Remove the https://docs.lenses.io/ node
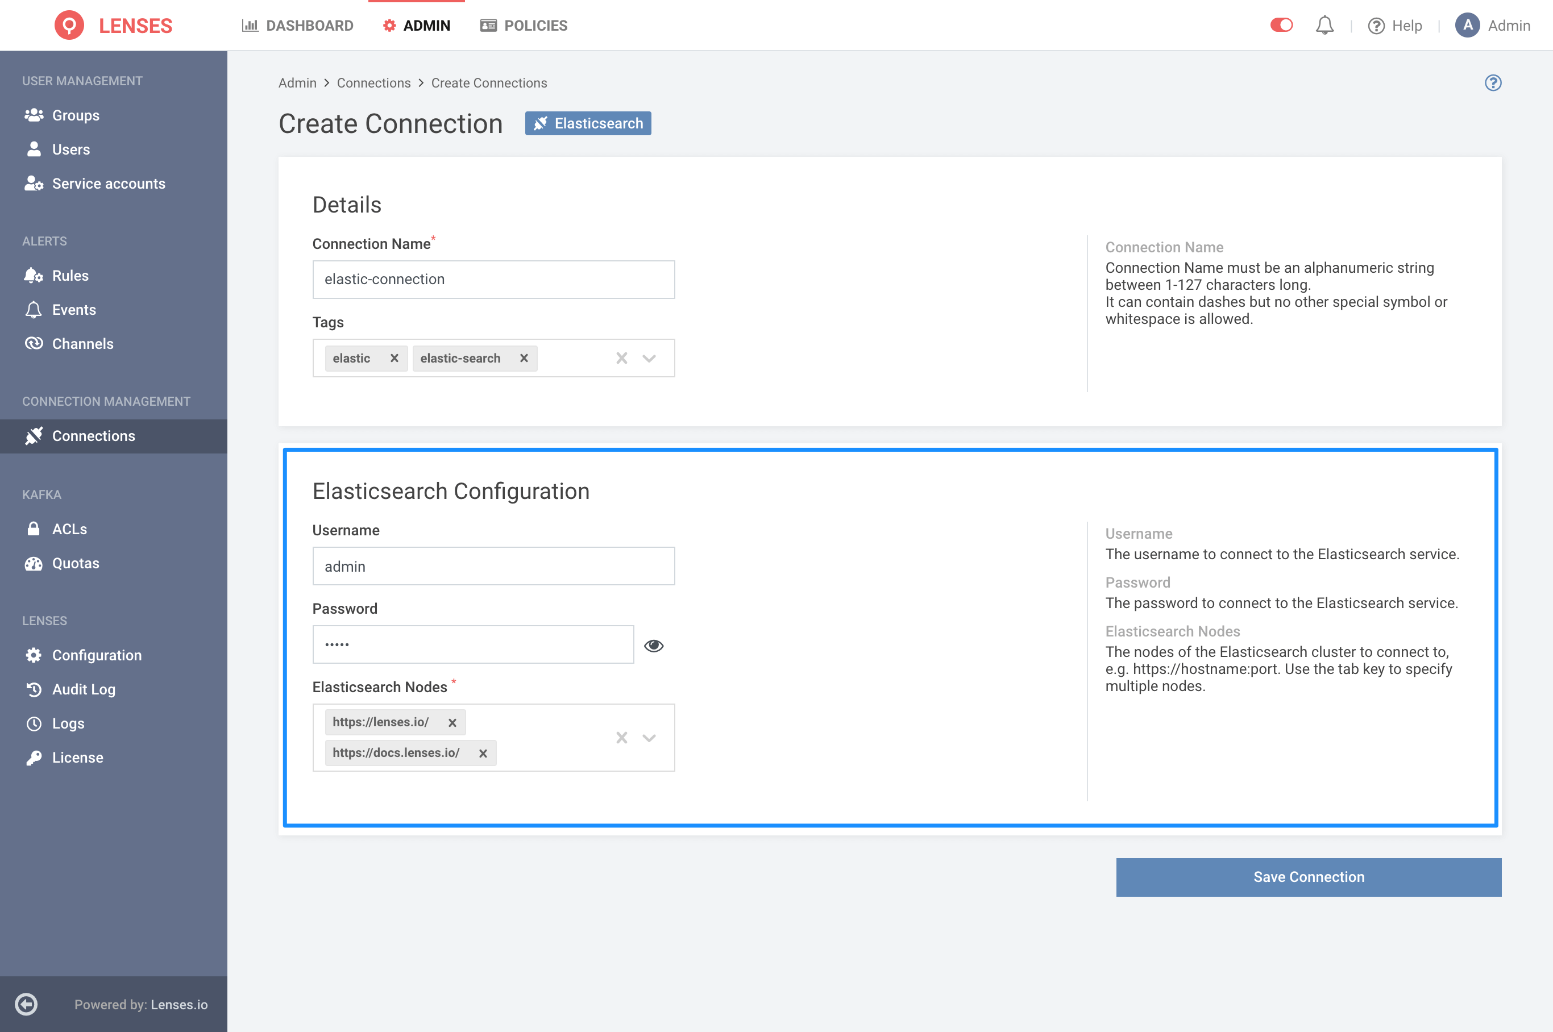This screenshot has width=1553, height=1032. coord(483,753)
